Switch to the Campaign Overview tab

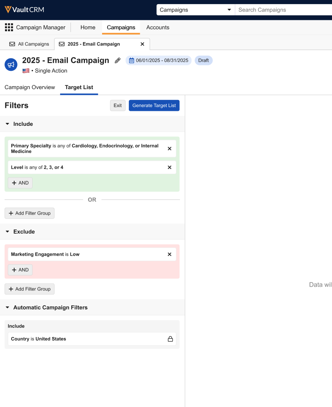coord(30,87)
